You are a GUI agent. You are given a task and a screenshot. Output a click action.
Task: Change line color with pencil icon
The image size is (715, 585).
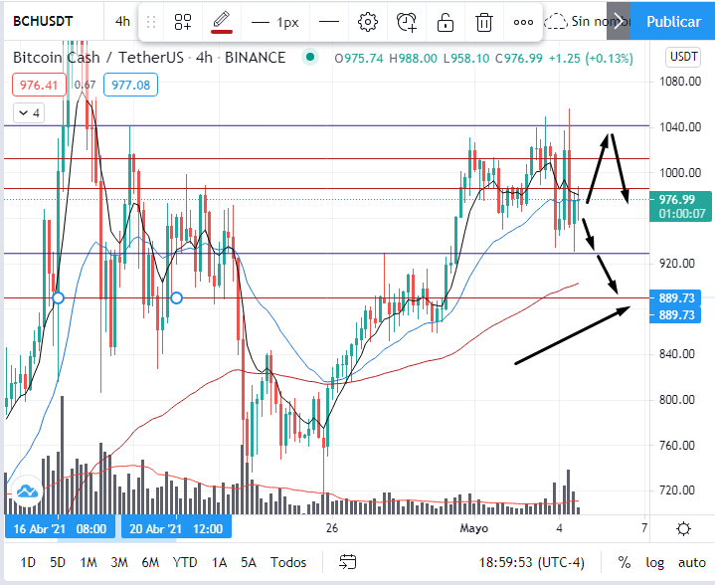pos(222,22)
